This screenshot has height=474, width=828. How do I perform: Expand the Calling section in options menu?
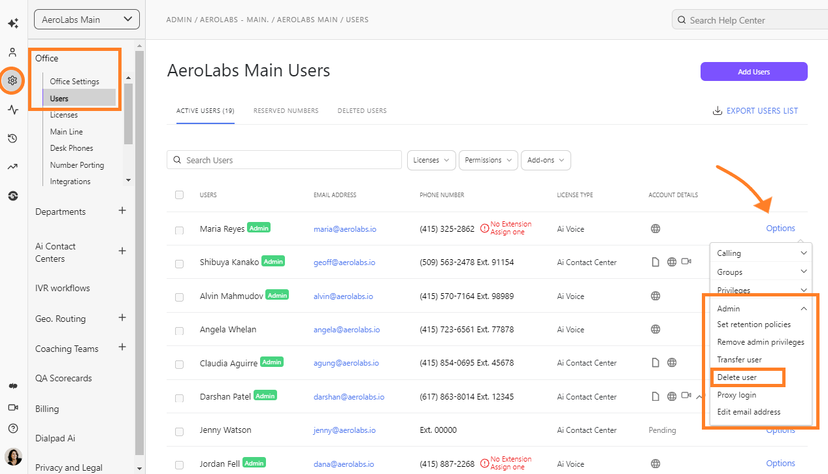click(761, 253)
